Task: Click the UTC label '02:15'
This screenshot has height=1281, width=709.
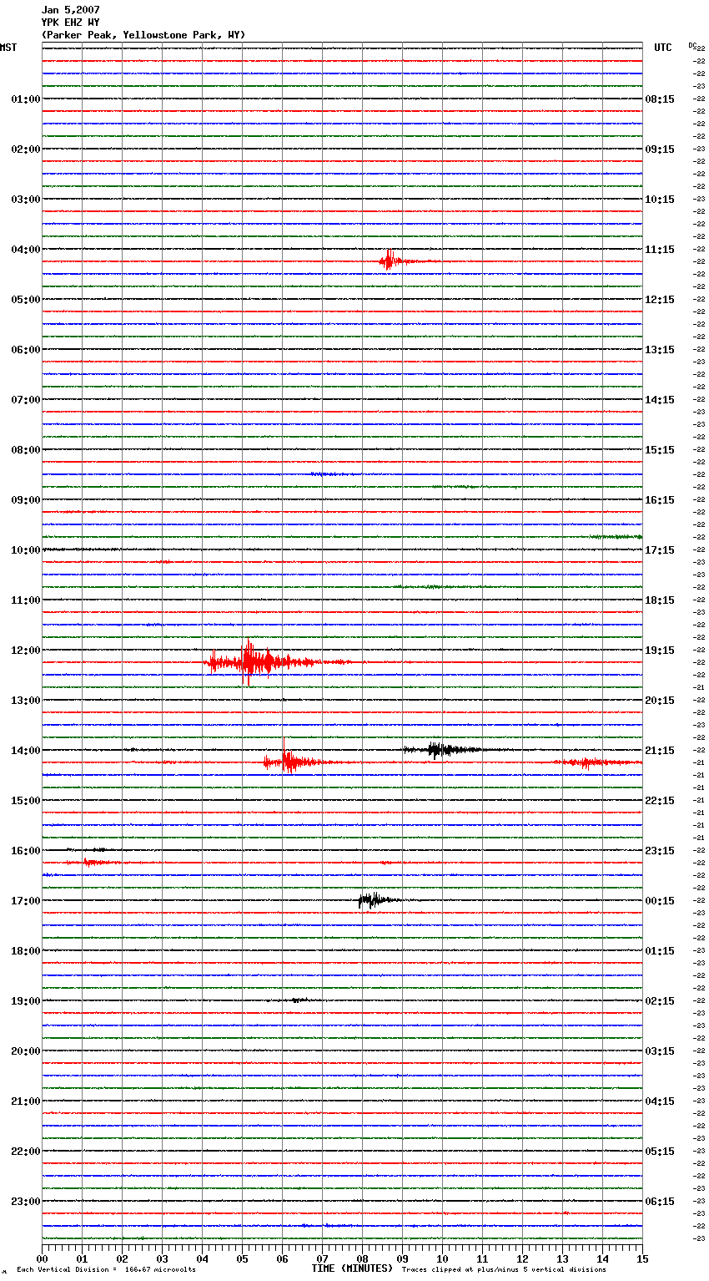Action: 660,1001
